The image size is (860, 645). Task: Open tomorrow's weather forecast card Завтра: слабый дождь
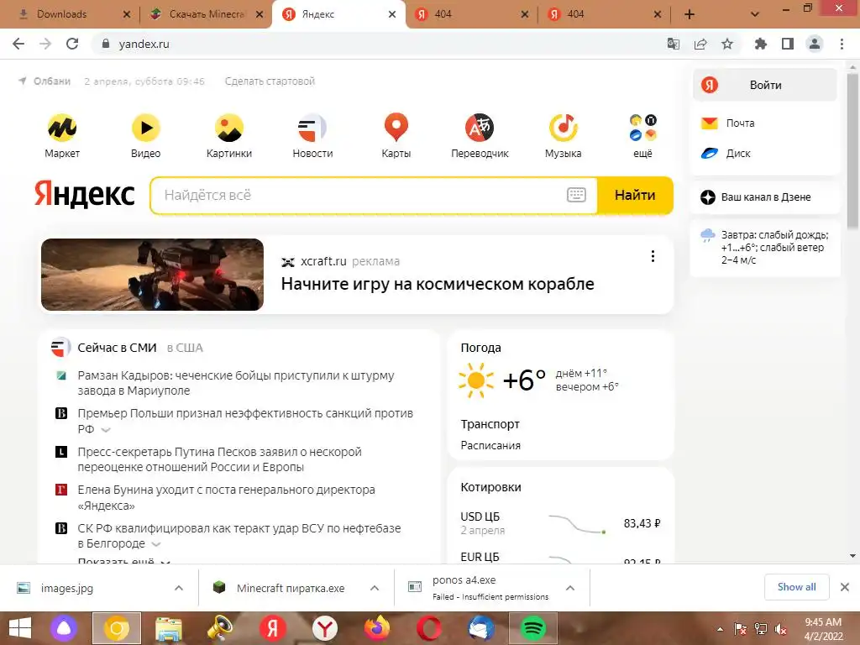coord(764,248)
